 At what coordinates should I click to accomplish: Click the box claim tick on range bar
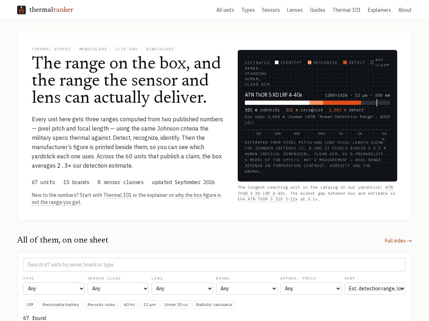tap(376, 103)
